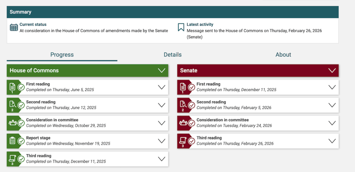The width and height of the screenshot is (355, 172).
Task: Click the Senate First reading document icon
Action: tap(182, 86)
